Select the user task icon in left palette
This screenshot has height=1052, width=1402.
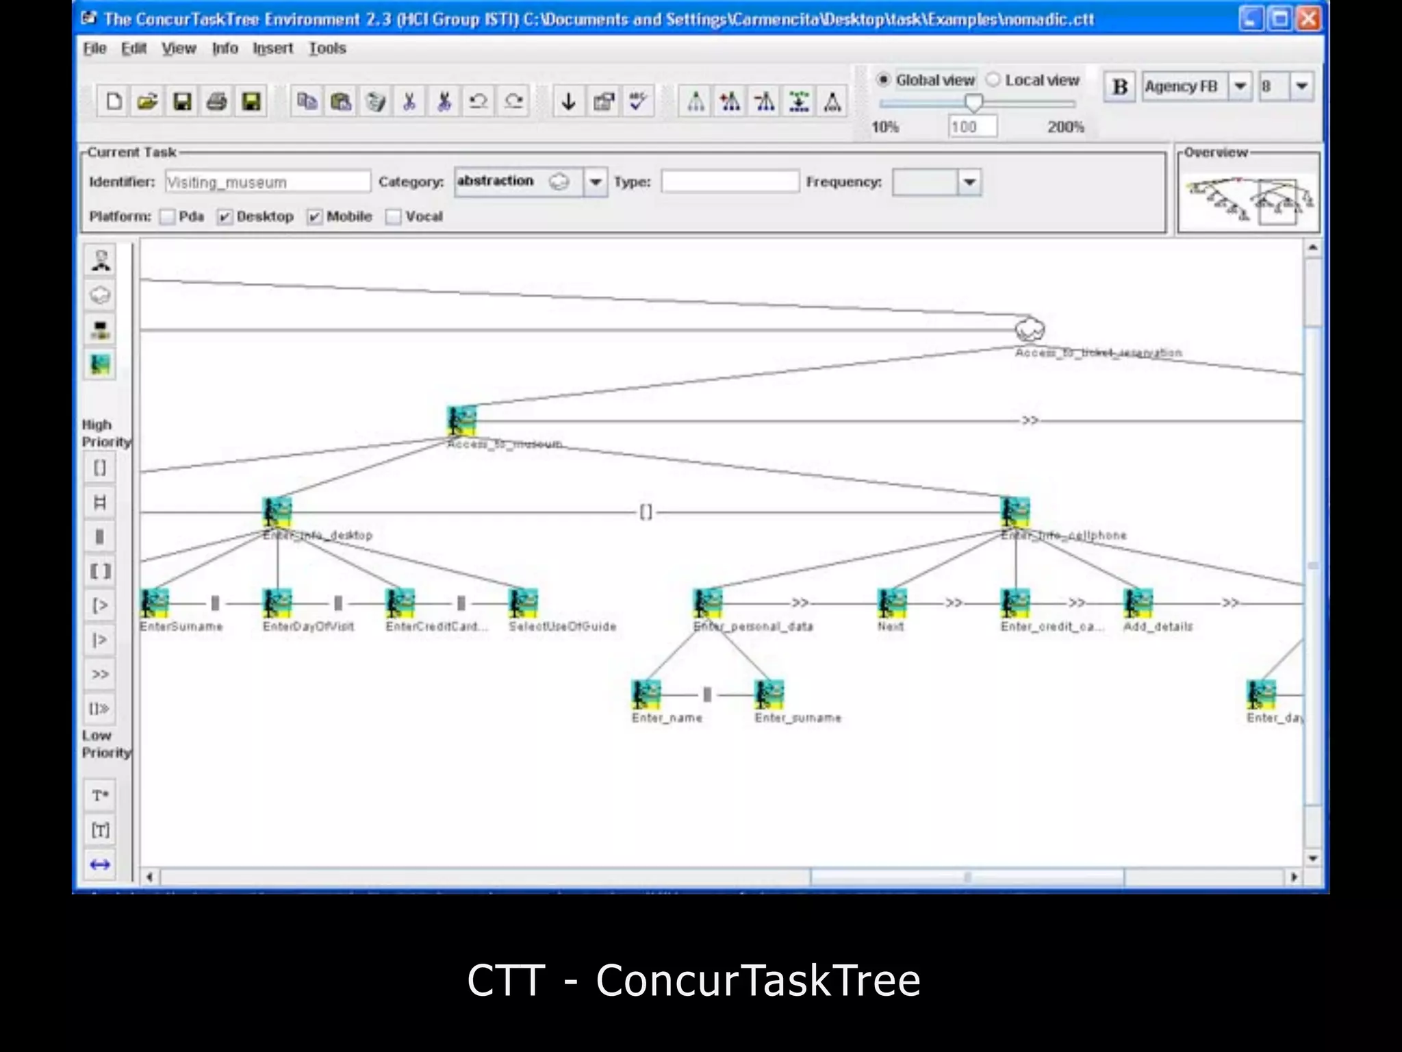[101, 261]
